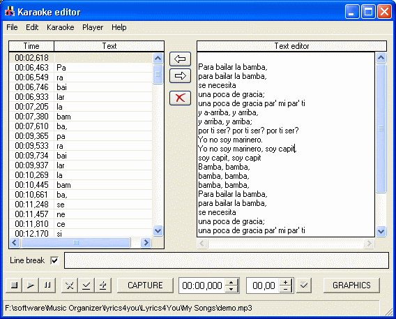Screen dimensions: 396x319
Task: Click the line 'soy capit, soy capit'
Action: (x=229, y=158)
